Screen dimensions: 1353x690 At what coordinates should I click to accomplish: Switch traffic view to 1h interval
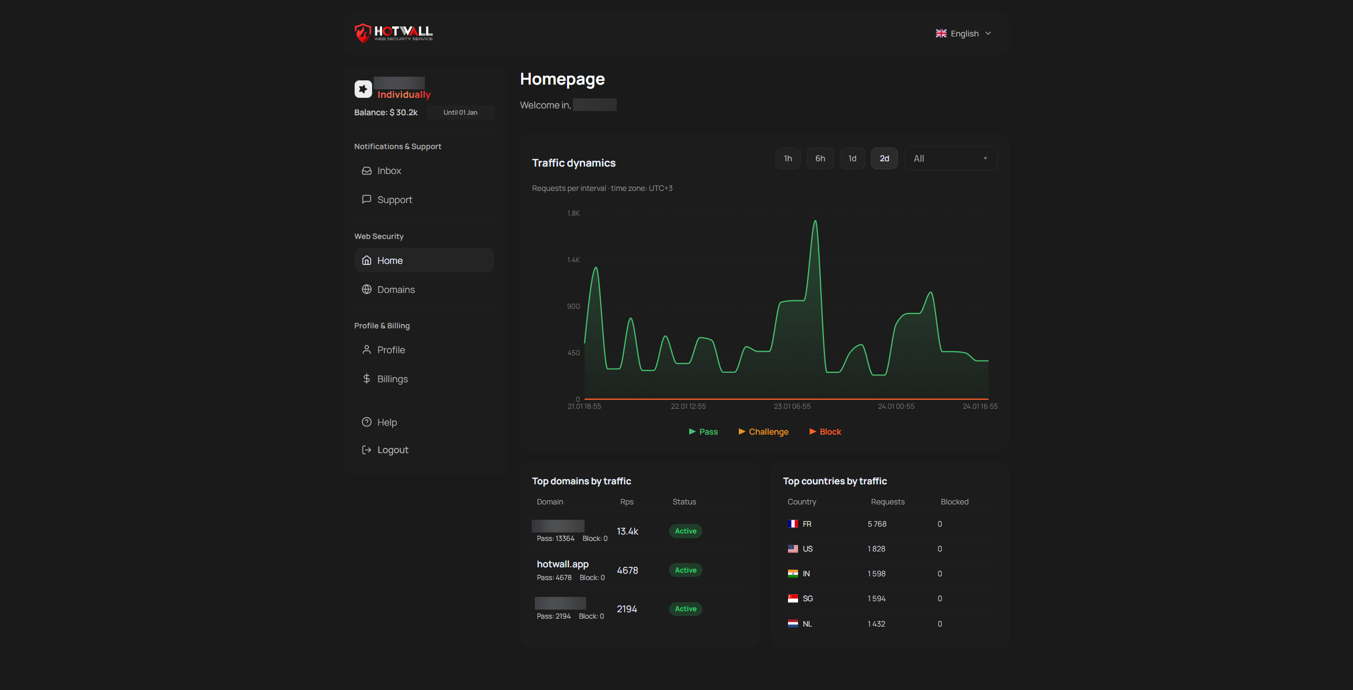787,158
